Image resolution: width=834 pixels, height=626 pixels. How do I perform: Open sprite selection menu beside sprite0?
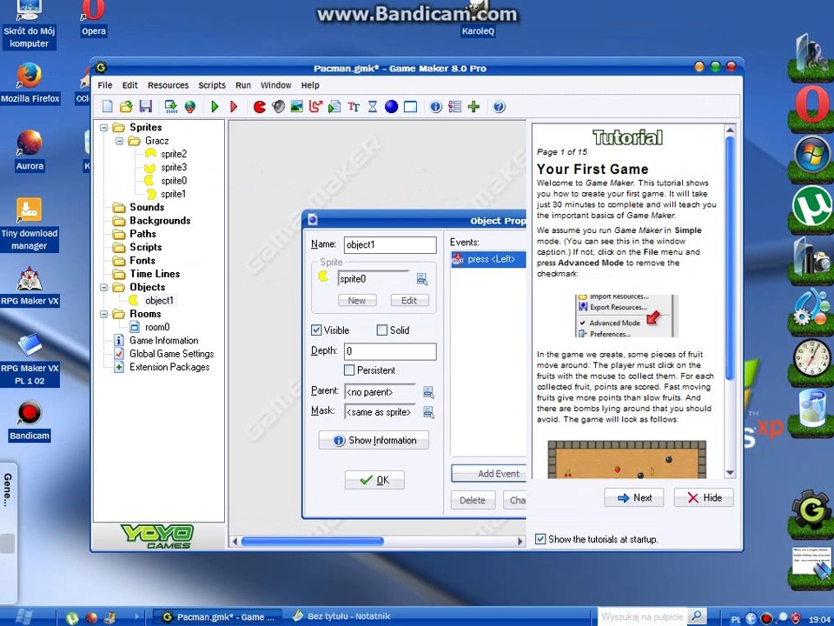click(422, 279)
